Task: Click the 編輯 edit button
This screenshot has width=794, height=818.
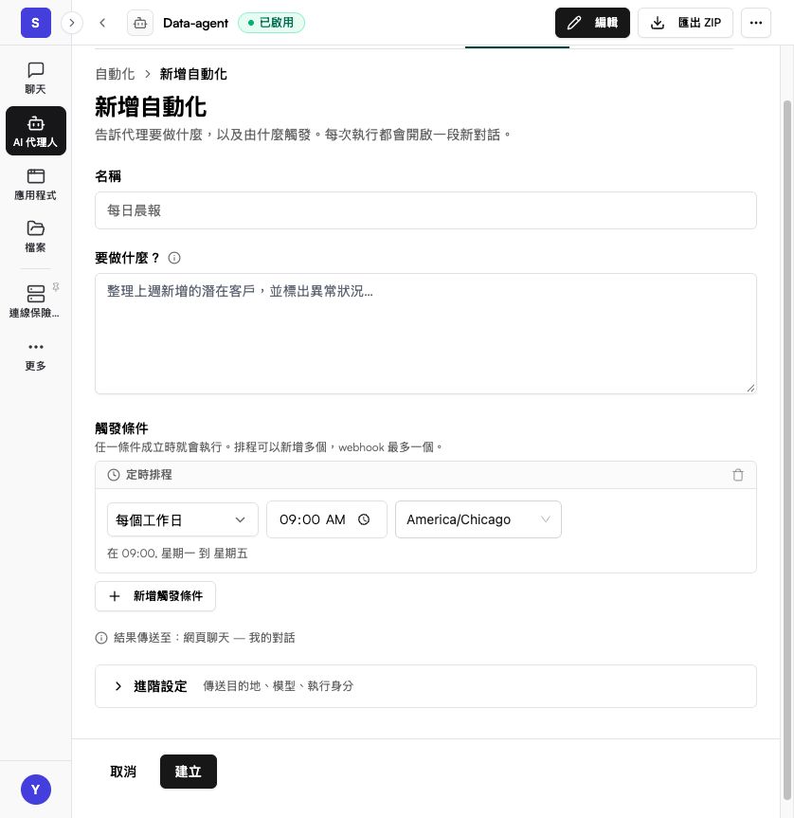Action: (x=592, y=23)
